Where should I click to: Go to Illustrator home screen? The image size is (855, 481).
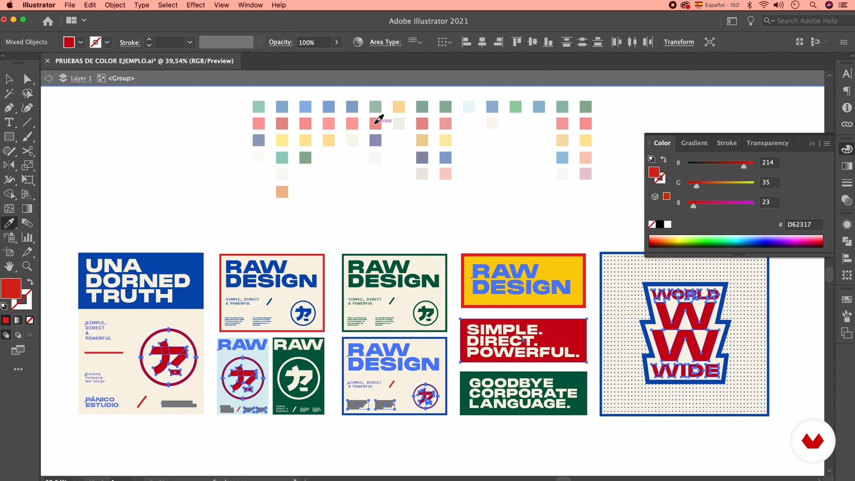[48, 21]
